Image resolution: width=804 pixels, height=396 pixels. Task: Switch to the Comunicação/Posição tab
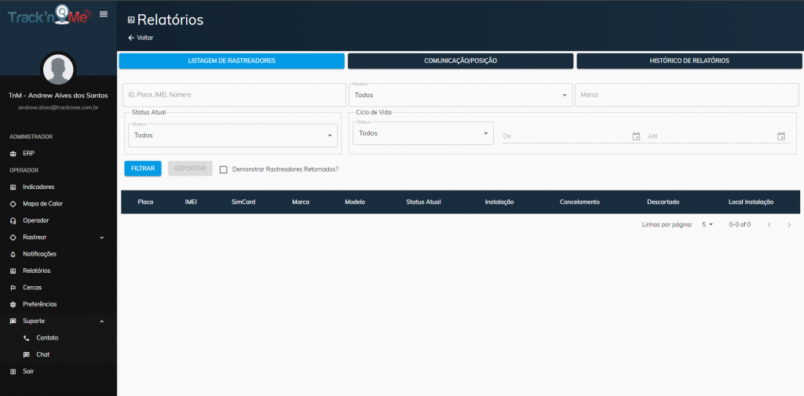(x=460, y=61)
